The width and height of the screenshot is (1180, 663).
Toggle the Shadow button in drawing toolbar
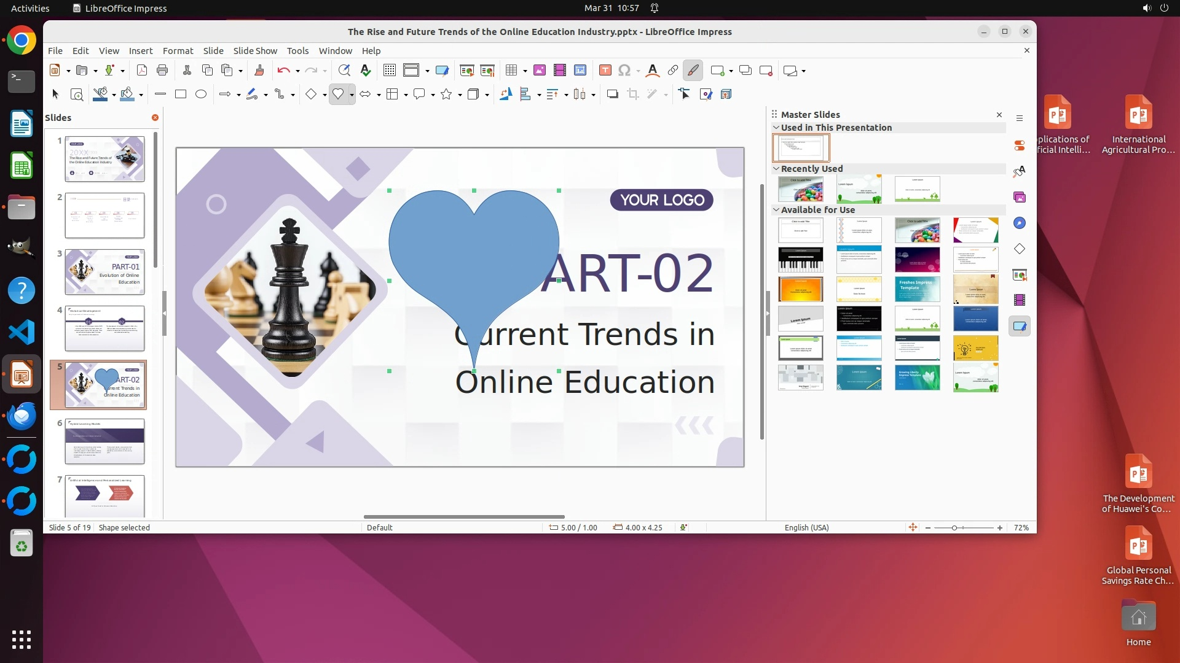pos(612,95)
